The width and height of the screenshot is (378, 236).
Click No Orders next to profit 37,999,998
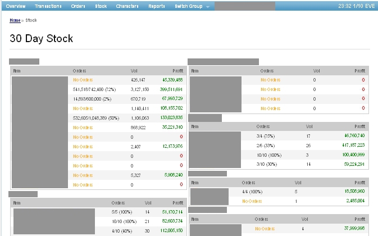tap(265, 229)
